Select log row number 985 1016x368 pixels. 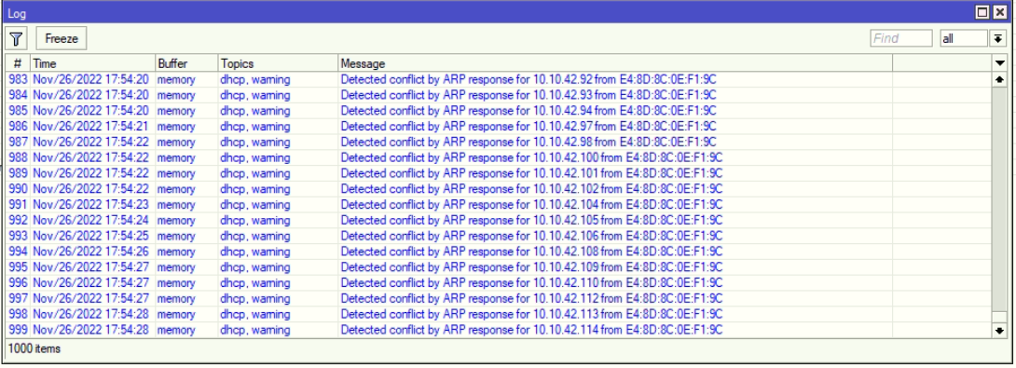click(499, 111)
